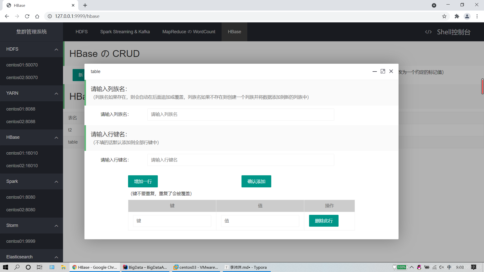Collapse the Storm sidebar section
The image size is (484, 272).
[x=56, y=226]
